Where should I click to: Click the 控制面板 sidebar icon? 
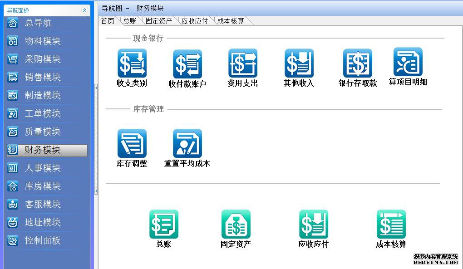click(x=13, y=241)
